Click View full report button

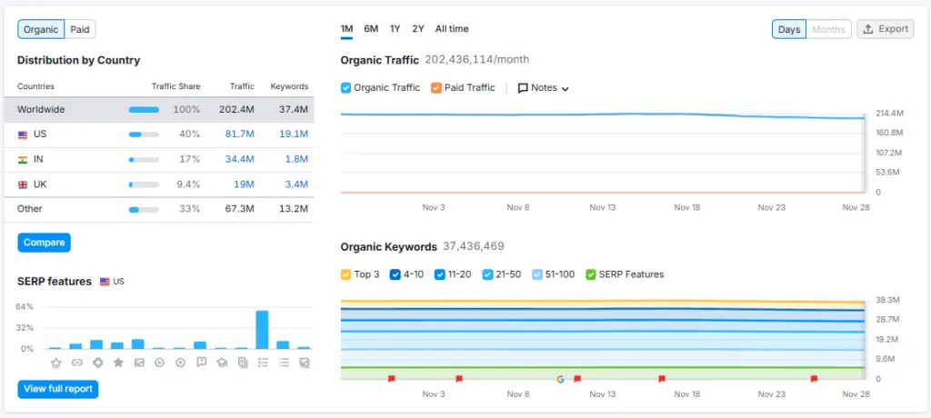click(x=57, y=389)
